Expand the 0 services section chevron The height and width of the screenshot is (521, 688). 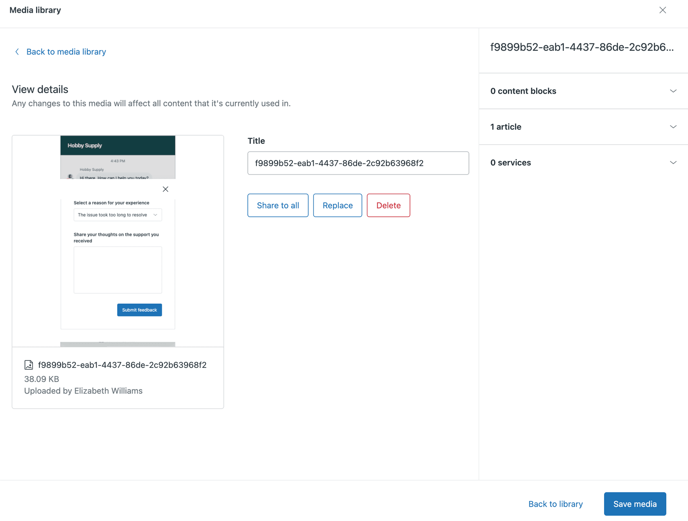[673, 163]
